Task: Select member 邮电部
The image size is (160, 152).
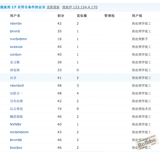Action: 15,70
